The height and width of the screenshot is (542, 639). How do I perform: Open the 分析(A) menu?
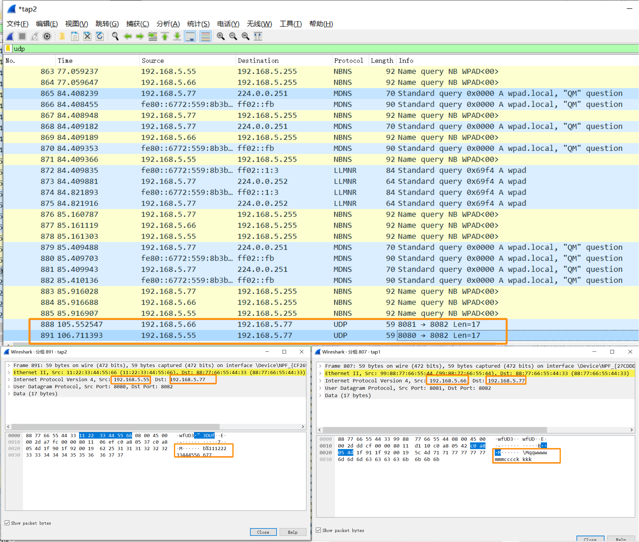coord(168,24)
